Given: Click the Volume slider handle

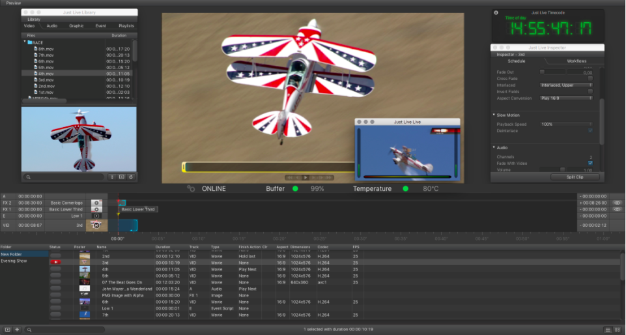Looking at the screenshot, I should click(x=563, y=170).
